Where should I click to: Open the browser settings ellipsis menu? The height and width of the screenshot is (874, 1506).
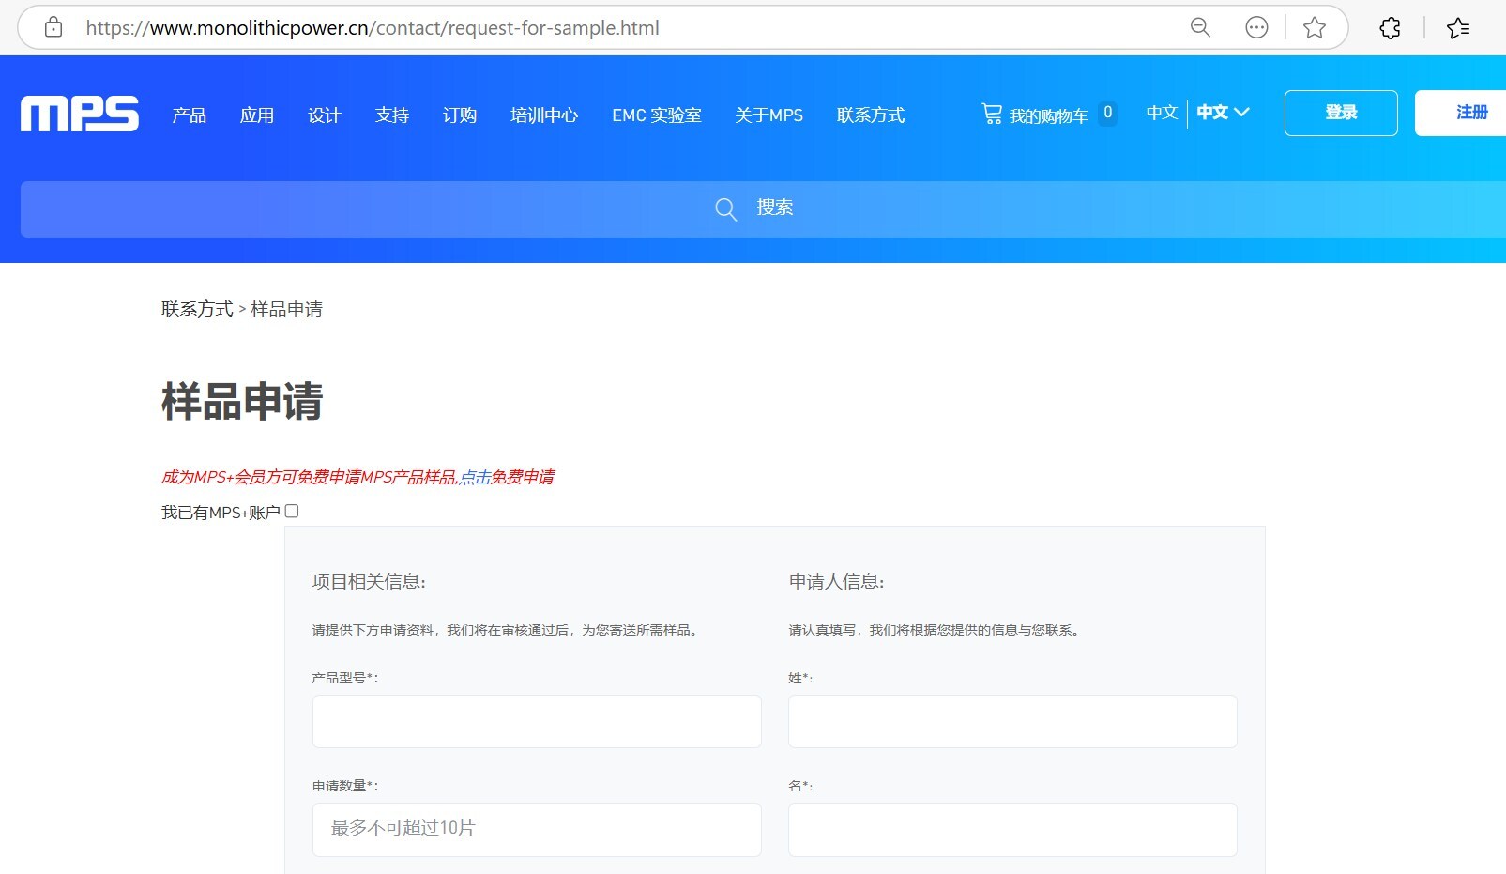[1255, 27]
